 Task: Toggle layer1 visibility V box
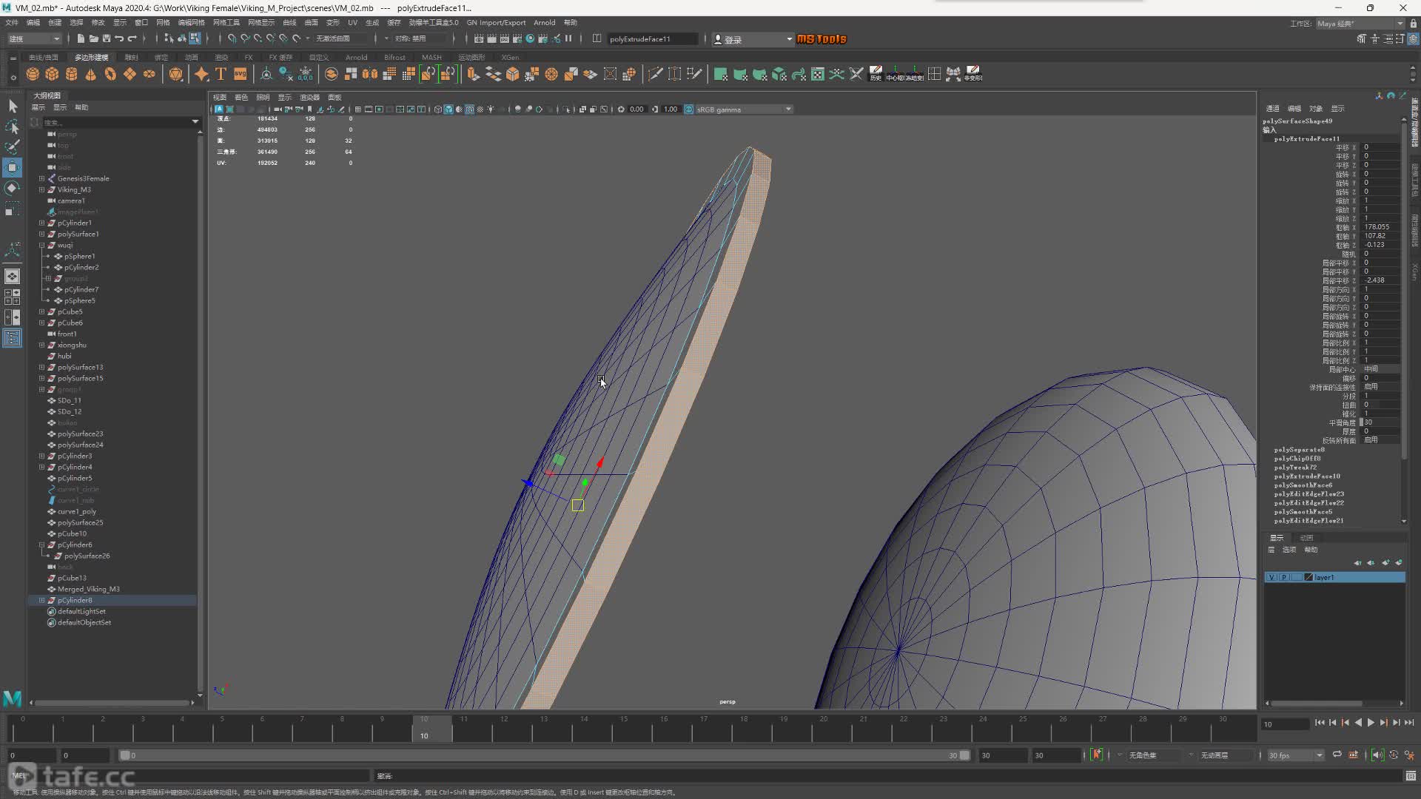point(1272,577)
